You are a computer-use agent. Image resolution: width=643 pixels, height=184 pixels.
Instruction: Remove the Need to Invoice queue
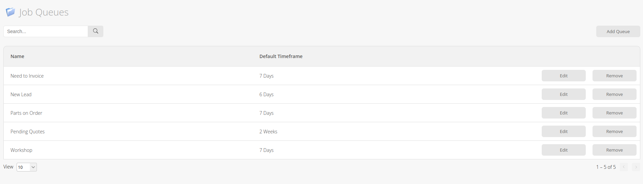pyautogui.click(x=614, y=76)
